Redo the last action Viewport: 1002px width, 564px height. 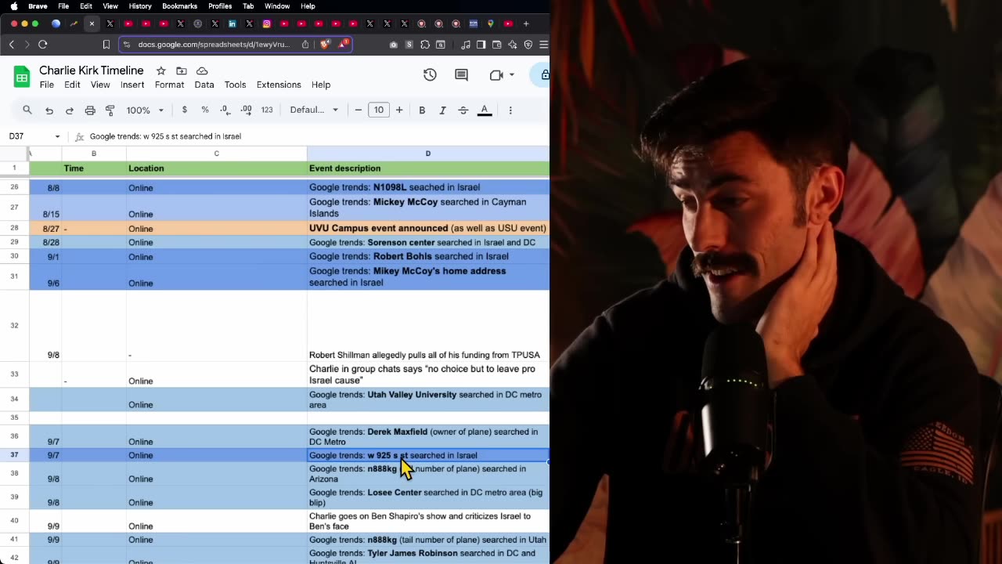(70, 110)
